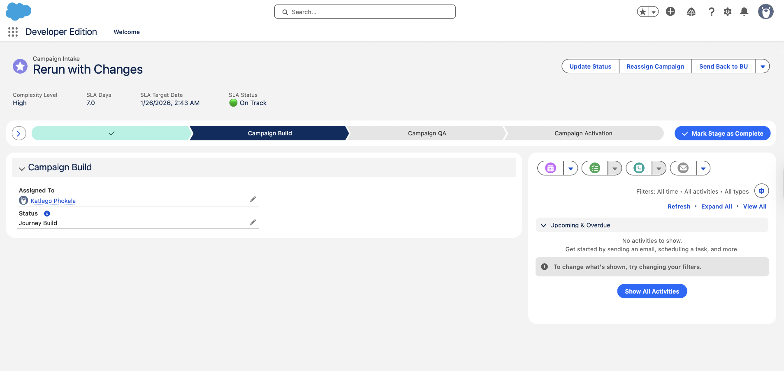Click Mark Stage as Complete
Viewport: 784px width, 371px height.
722,133
